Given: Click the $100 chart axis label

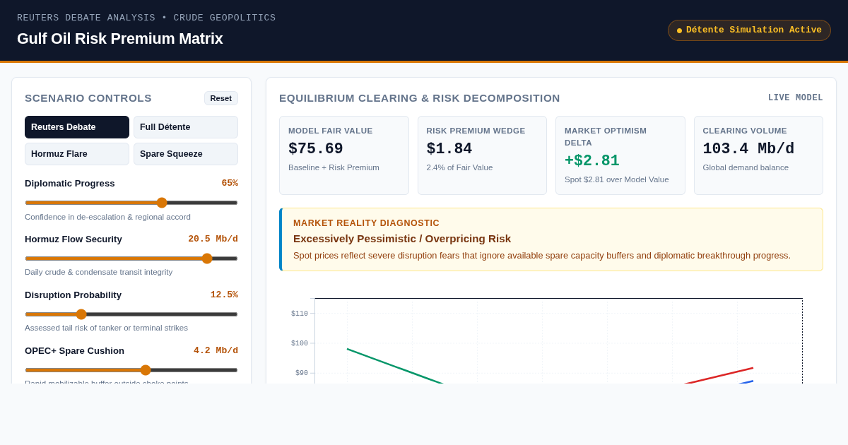Looking at the screenshot, I should (300, 343).
